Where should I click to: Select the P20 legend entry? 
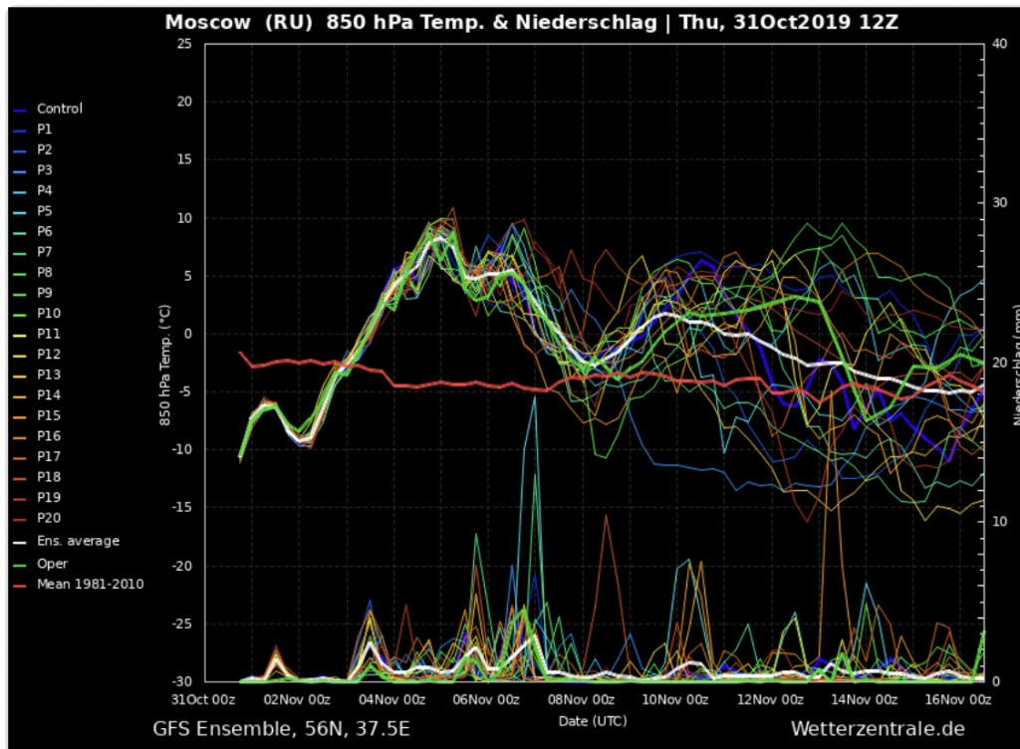click(x=49, y=518)
